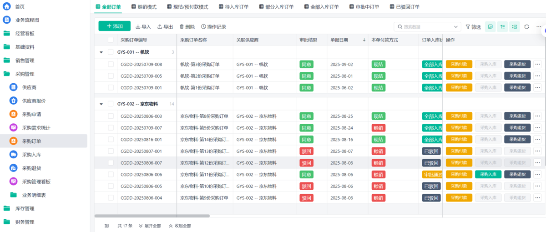Image resolution: width=546 pixels, height=232 pixels.
Task: Click the refresh icon in the toolbar
Action: pos(526,27)
